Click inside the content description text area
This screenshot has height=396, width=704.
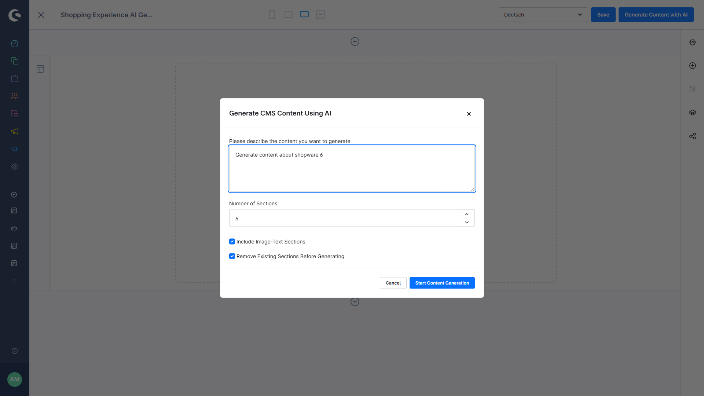[352, 168]
